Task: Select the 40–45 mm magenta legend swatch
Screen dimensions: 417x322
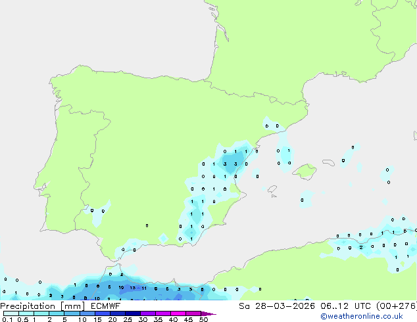Action: click(x=178, y=313)
